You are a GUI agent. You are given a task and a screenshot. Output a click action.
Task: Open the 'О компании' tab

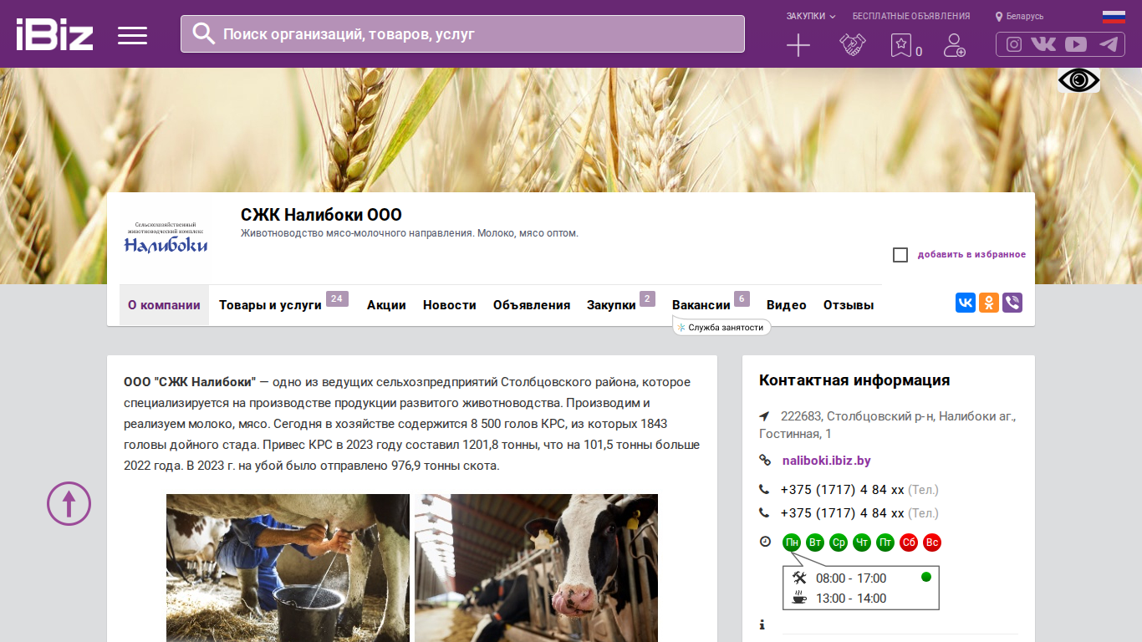click(x=164, y=305)
